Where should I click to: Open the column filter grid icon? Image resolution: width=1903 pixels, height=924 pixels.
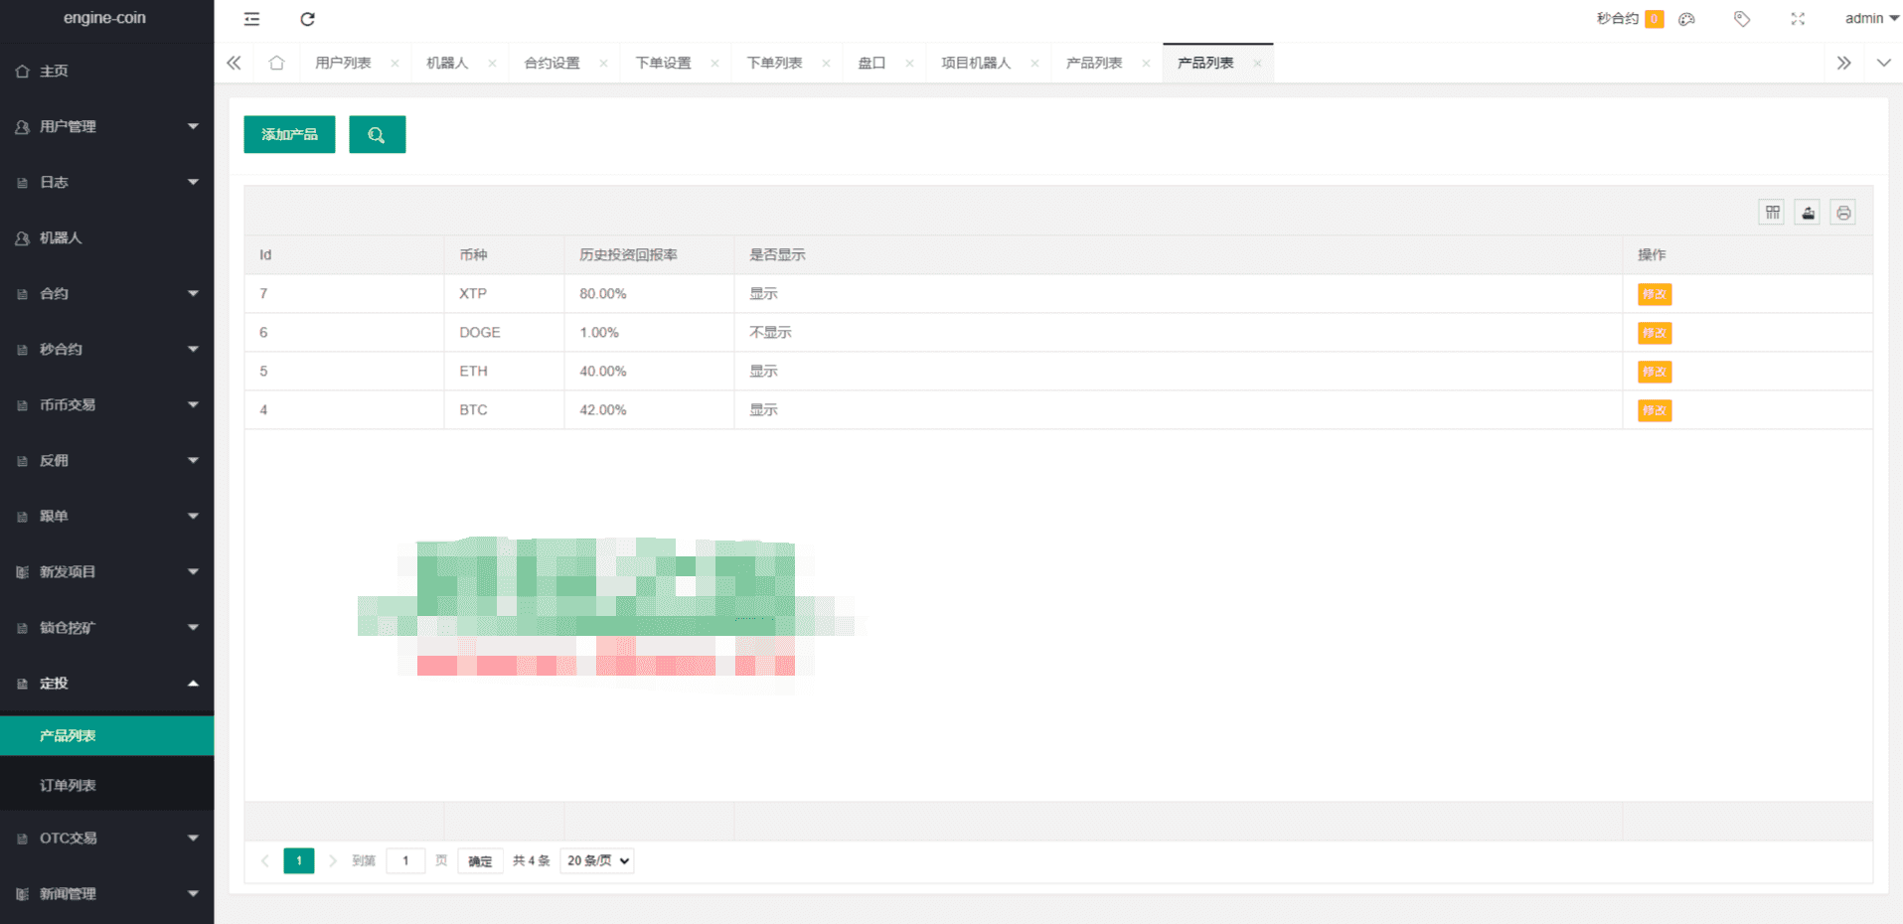pos(1772,213)
